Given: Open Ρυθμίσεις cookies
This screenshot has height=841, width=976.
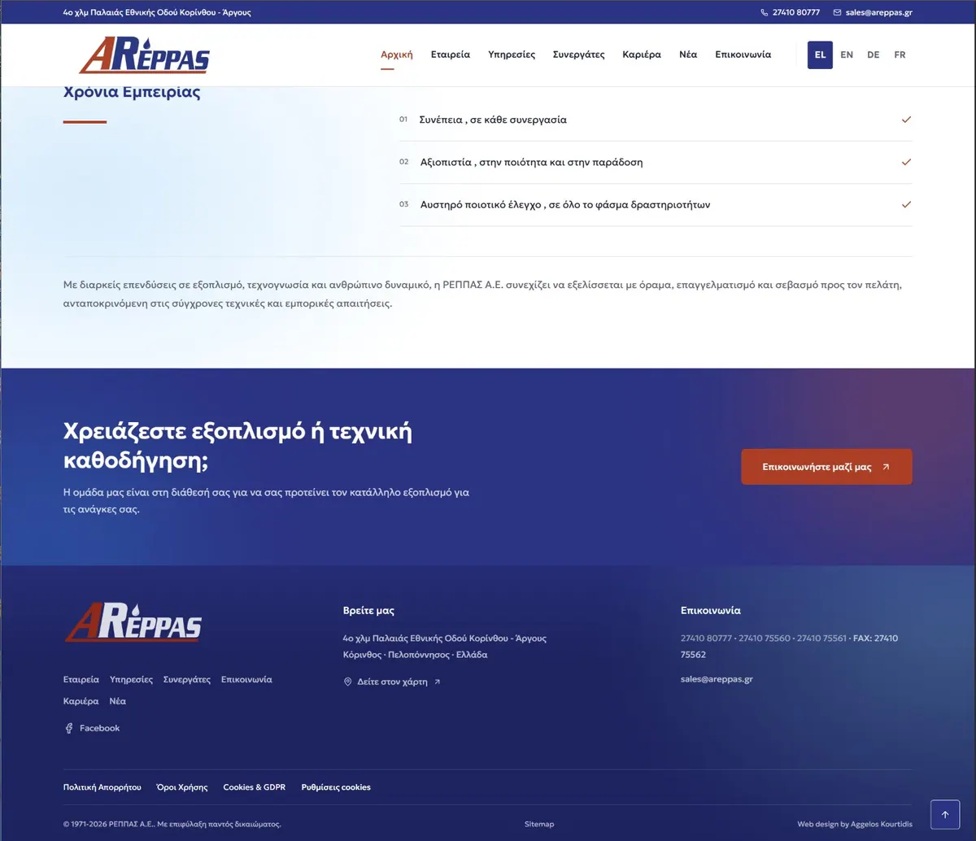Looking at the screenshot, I should [336, 787].
